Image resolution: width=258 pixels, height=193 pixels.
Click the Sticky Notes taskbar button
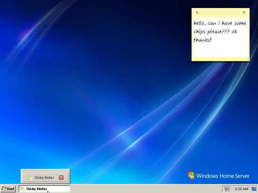click(x=44, y=189)
